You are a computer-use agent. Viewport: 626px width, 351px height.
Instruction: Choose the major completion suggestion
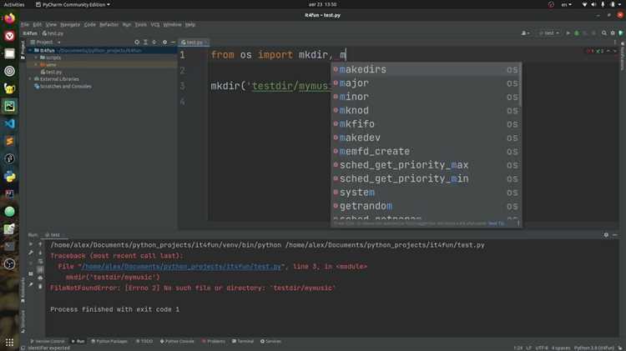click(x=426, y=83)
